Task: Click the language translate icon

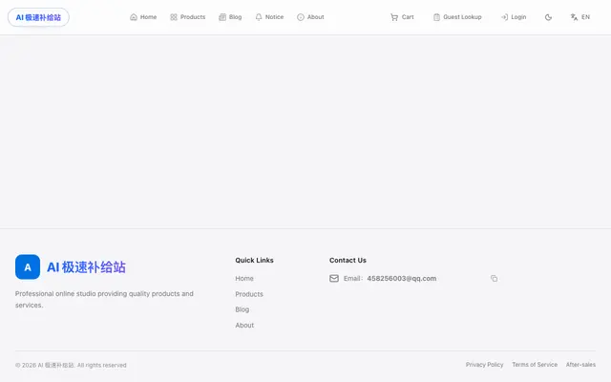Action: pyautogui.click(x=574, y=17)
